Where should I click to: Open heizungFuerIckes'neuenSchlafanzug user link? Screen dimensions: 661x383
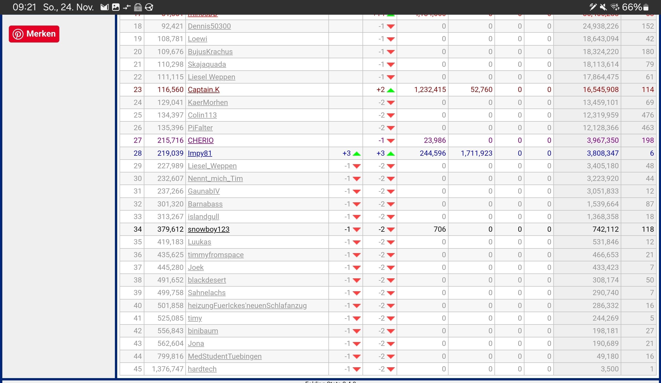click(247, 305)
